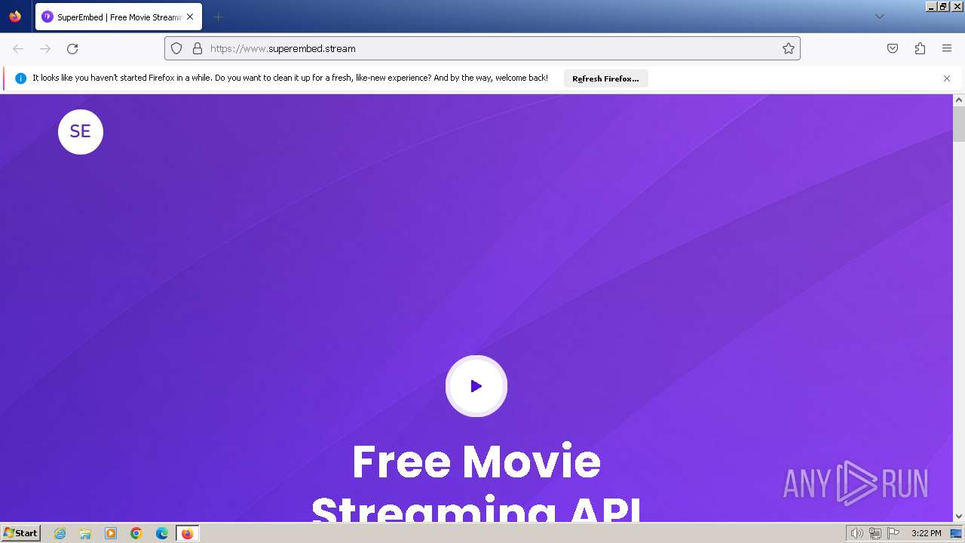Launch Windows Media Player from taskbar
Viewport: 965px width, 543px height.
(111, 533)
